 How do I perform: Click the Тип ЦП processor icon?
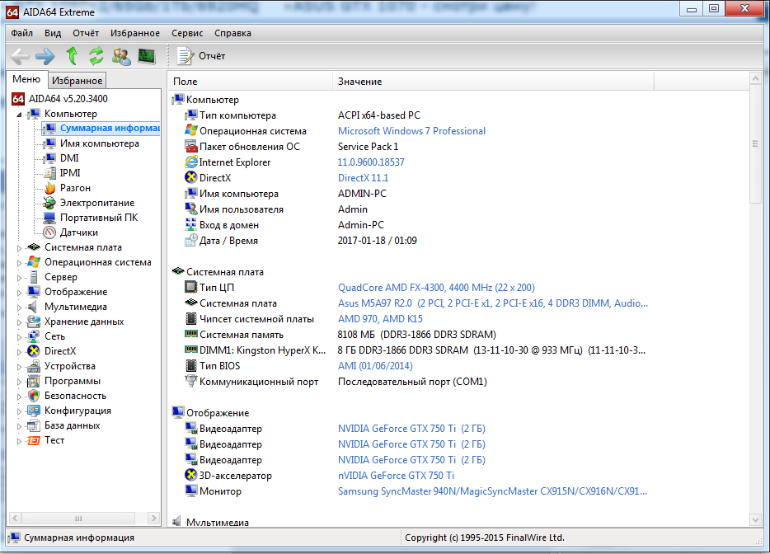191,288
